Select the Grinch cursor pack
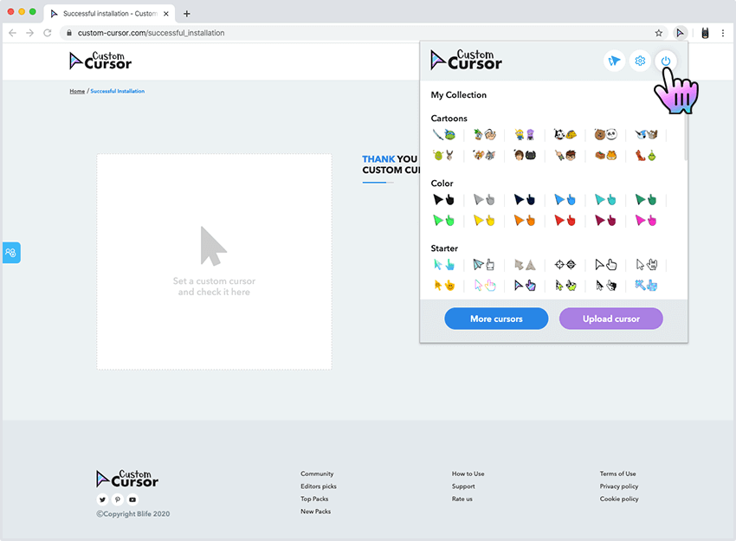 pyautogui.click(x=646, y=155)
